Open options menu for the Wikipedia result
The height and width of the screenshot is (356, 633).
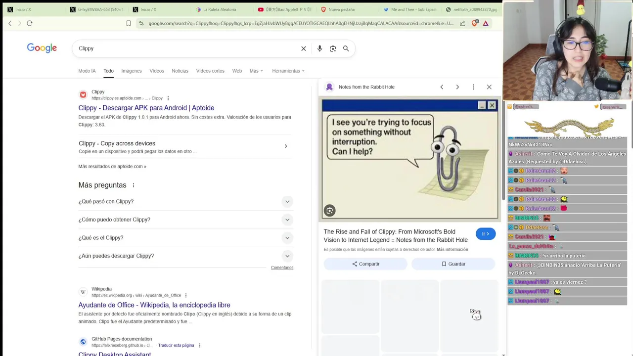click(185, 295)
